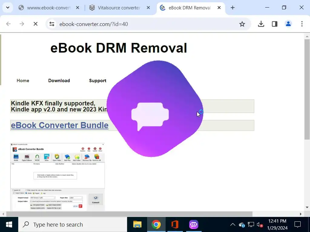Image resolution: width=310 pixels, height=232 pixels.
Task: Show hidden system tray icons
Action: pyautogui.click(x=233, y=224)
